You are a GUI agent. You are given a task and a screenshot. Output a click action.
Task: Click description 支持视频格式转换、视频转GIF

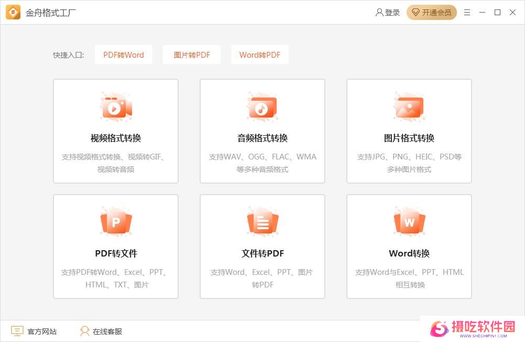[113, 157]
